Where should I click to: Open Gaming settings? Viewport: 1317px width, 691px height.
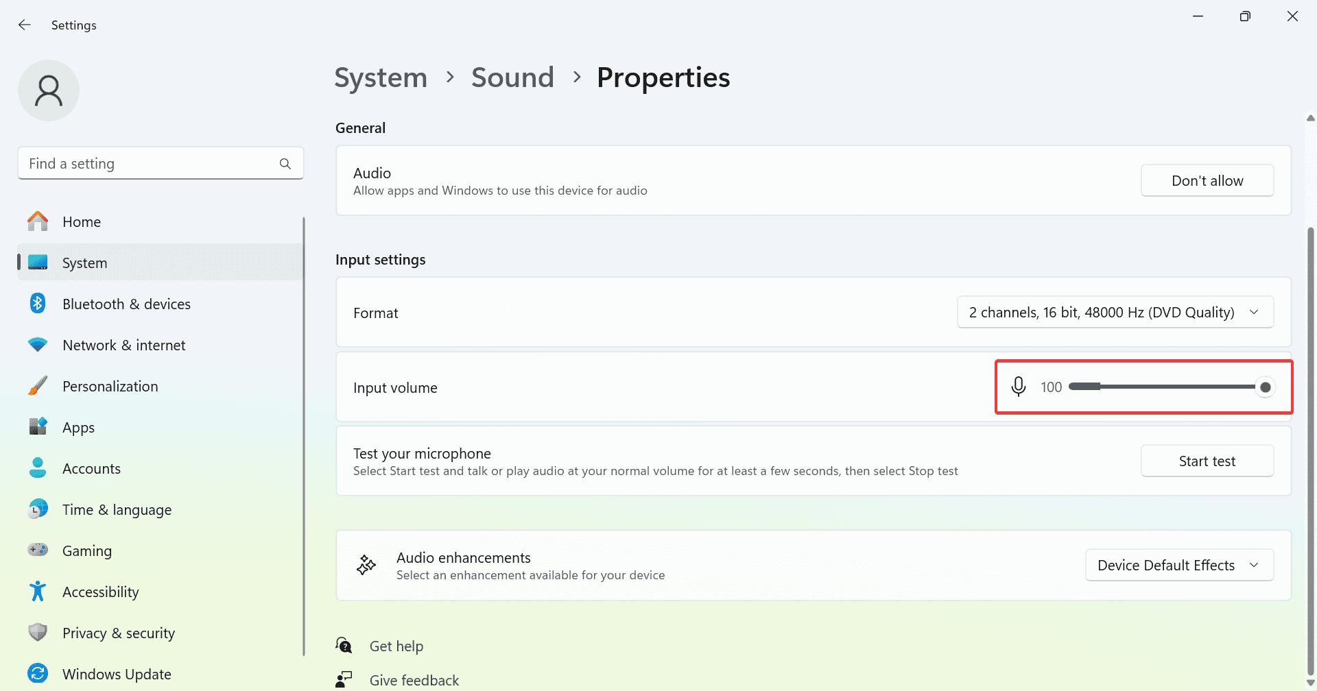(160, 550)
